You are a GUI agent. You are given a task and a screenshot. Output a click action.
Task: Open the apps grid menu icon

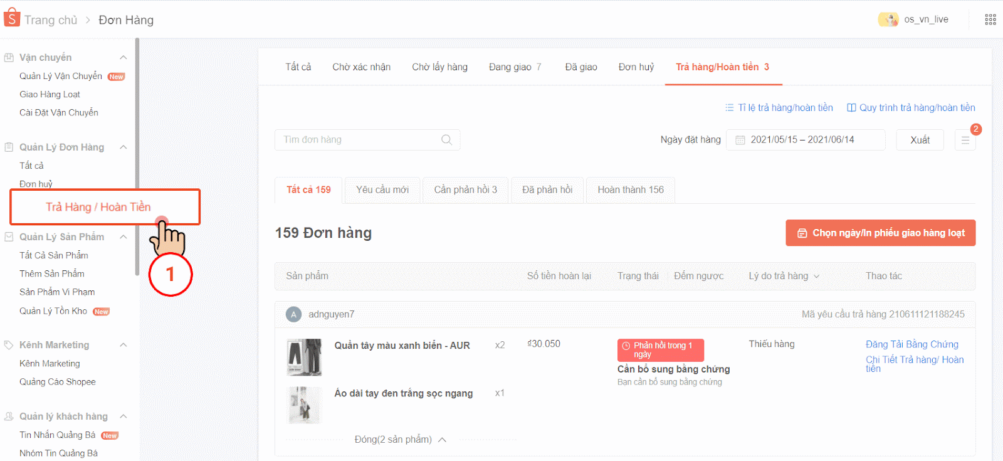pos(990,19)
